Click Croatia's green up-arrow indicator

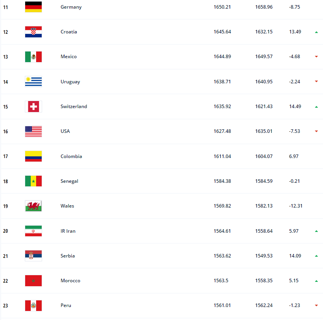(x=316, y=32)
